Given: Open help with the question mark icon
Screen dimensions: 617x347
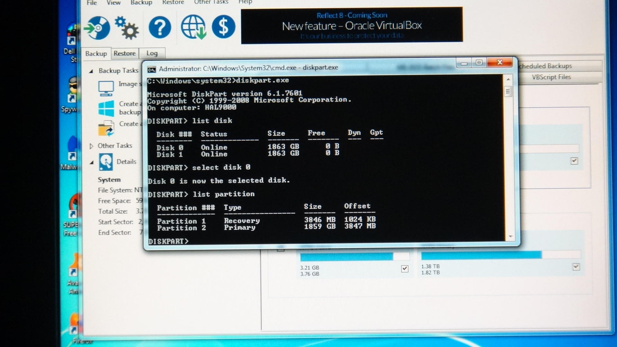Looking at the screenshot, I should (x=160, y=27).
